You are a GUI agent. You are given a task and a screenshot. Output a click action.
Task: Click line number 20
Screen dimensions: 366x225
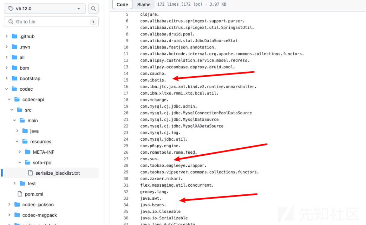click(126, 113)
